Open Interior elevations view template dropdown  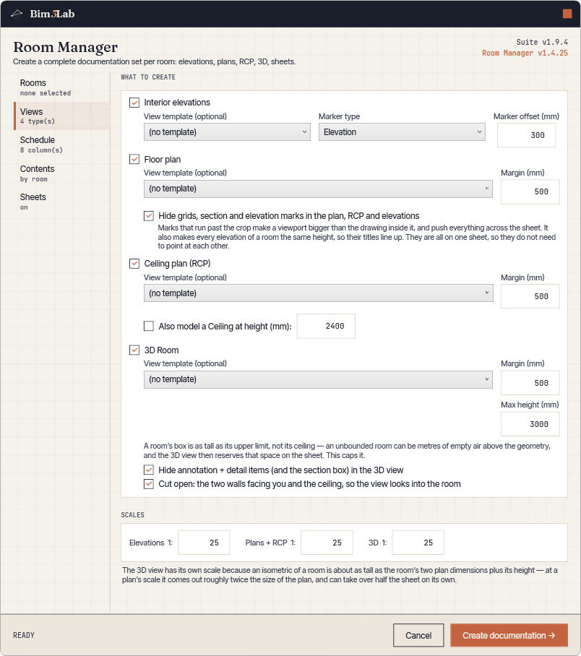[x=228, y=132]
